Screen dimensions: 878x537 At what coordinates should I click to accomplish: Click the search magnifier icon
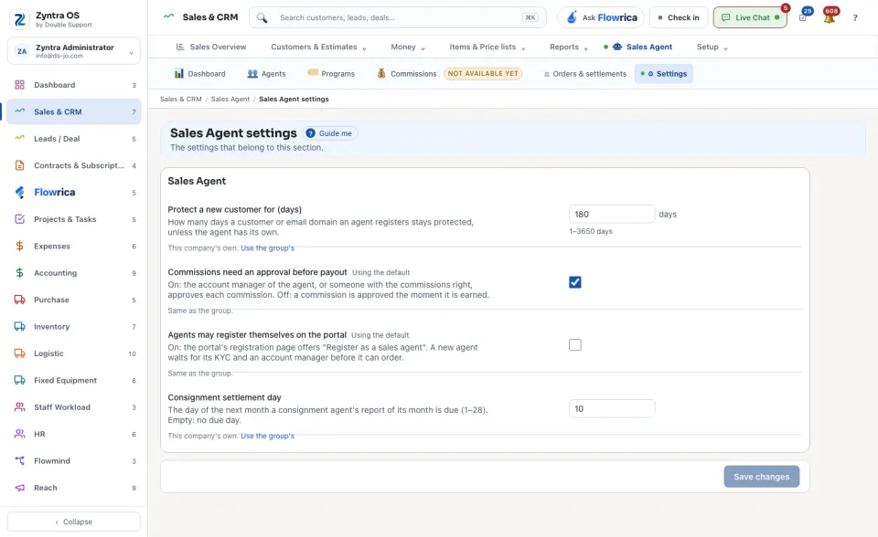[262, 17]
